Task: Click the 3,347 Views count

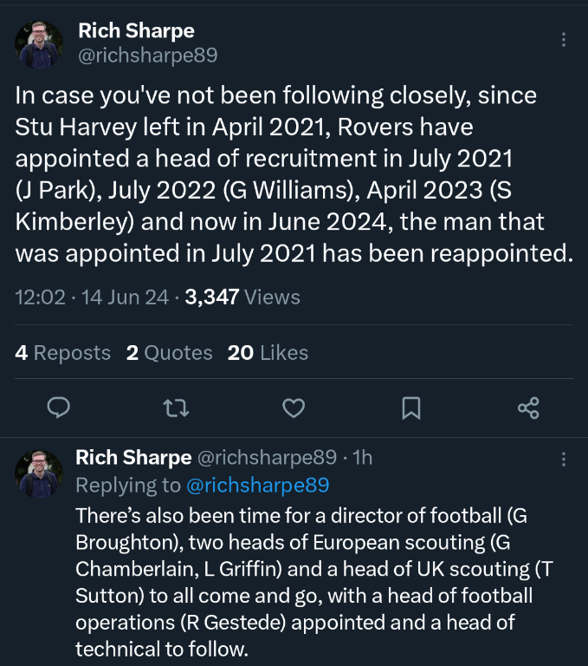Action: (x=242, y=297)
